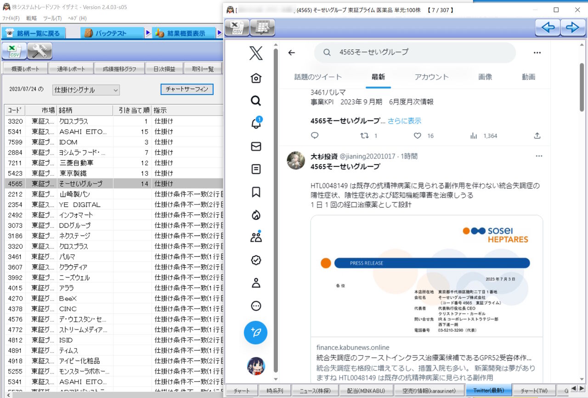Open search options three-dot menu
The height and width of the screenshot is (398, 588).
pyautogui.click(x=537, y=52)
